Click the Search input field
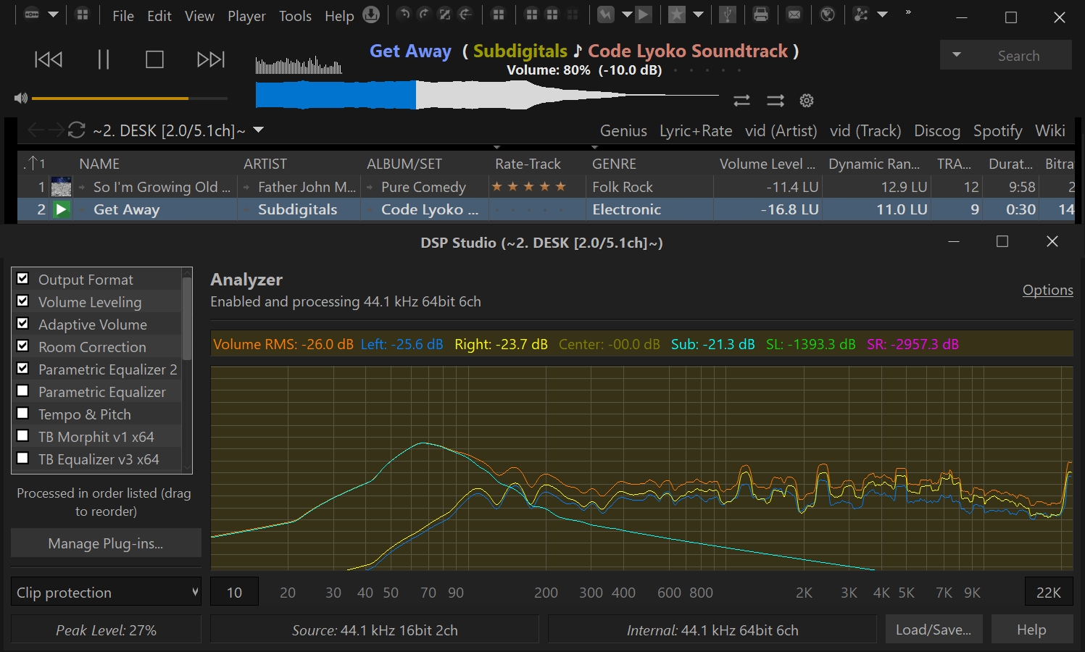Screen dimensions: 1085x652 1019,56
